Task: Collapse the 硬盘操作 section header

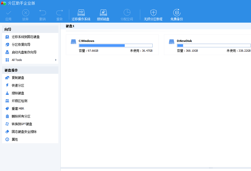Action: pos(30,70)
